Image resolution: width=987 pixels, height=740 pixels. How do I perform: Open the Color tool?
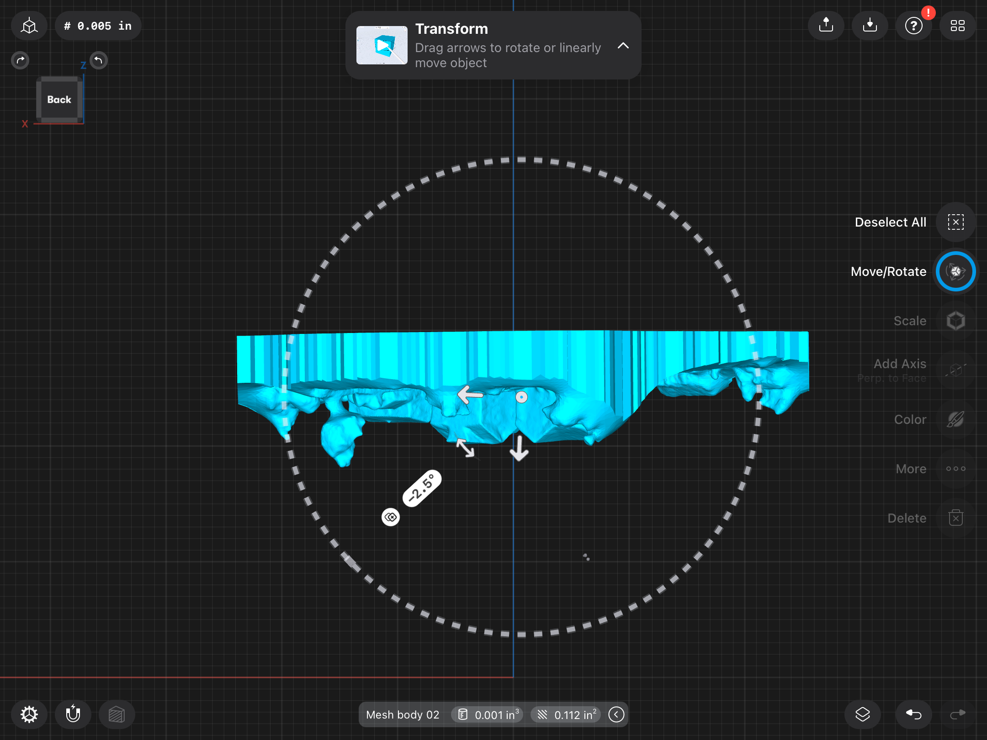click(955, 419)
